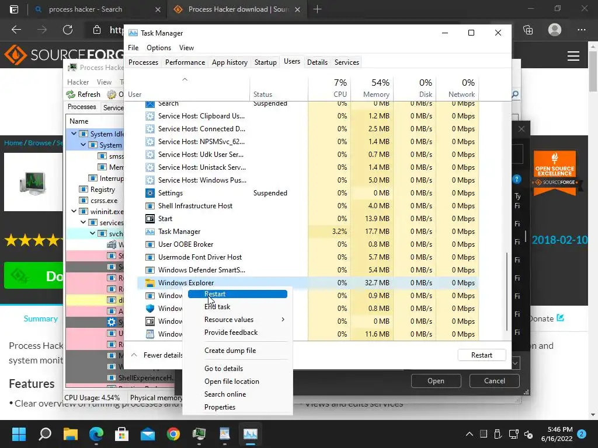Viewport: 598px width, 448px height.
Task: Choose End task in the context menu
Action: [217, 307]
